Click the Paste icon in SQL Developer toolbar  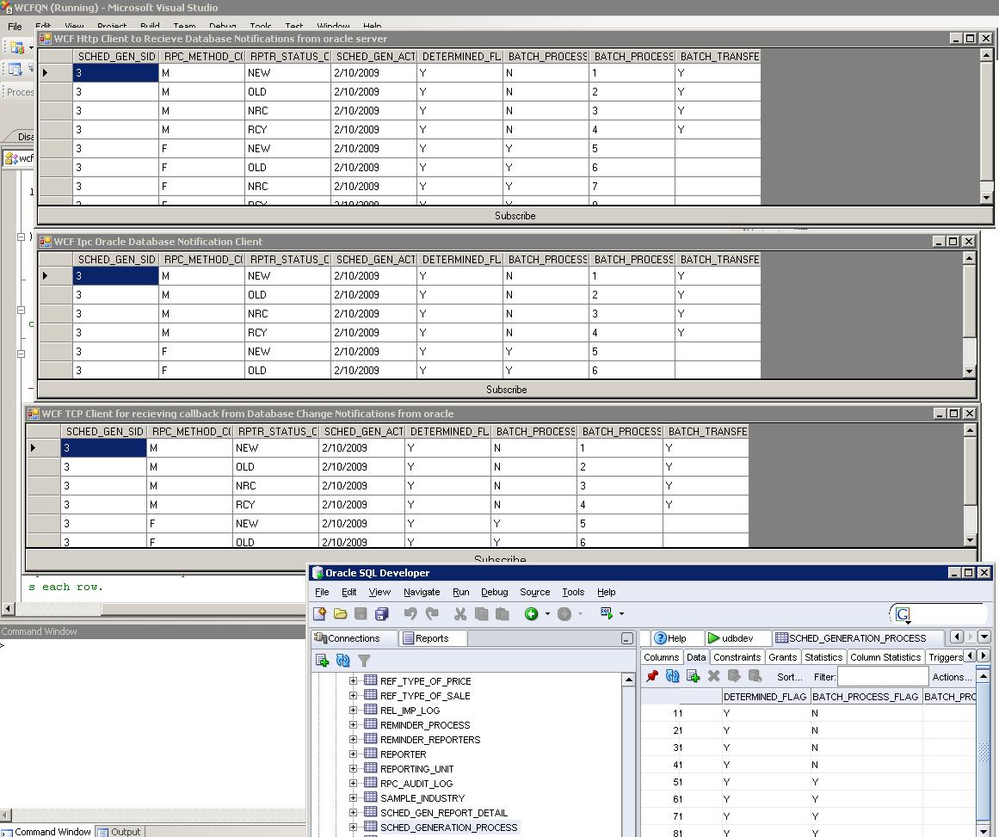point(502,613)
